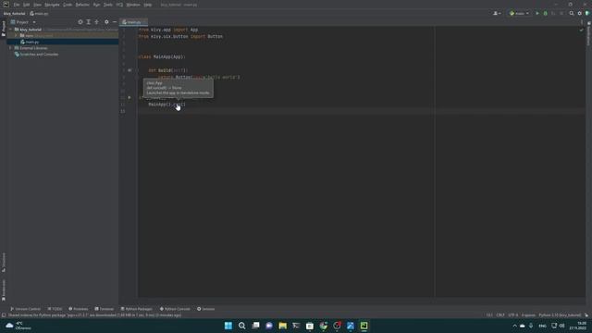Open the File menu

point(17,5)
